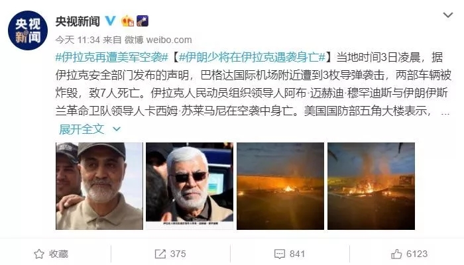Open third photo of burning road
The image size is (464, 265).
click(280, 186)
